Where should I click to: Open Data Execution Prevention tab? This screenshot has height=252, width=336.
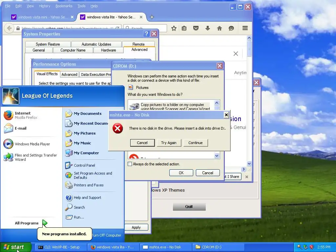coord(95,74)
